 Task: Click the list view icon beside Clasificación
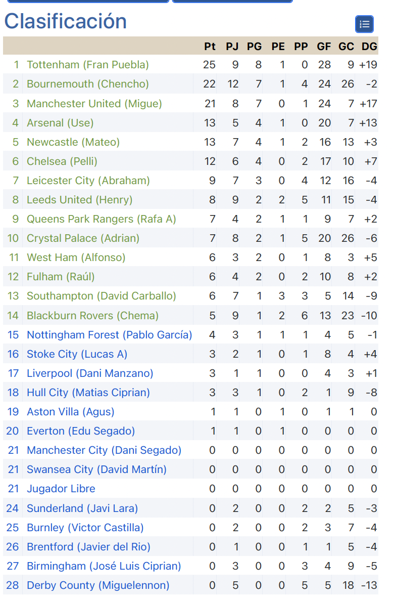364,24
